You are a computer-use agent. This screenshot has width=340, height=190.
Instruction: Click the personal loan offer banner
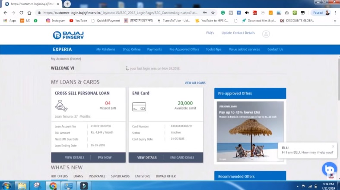(250, 131)
